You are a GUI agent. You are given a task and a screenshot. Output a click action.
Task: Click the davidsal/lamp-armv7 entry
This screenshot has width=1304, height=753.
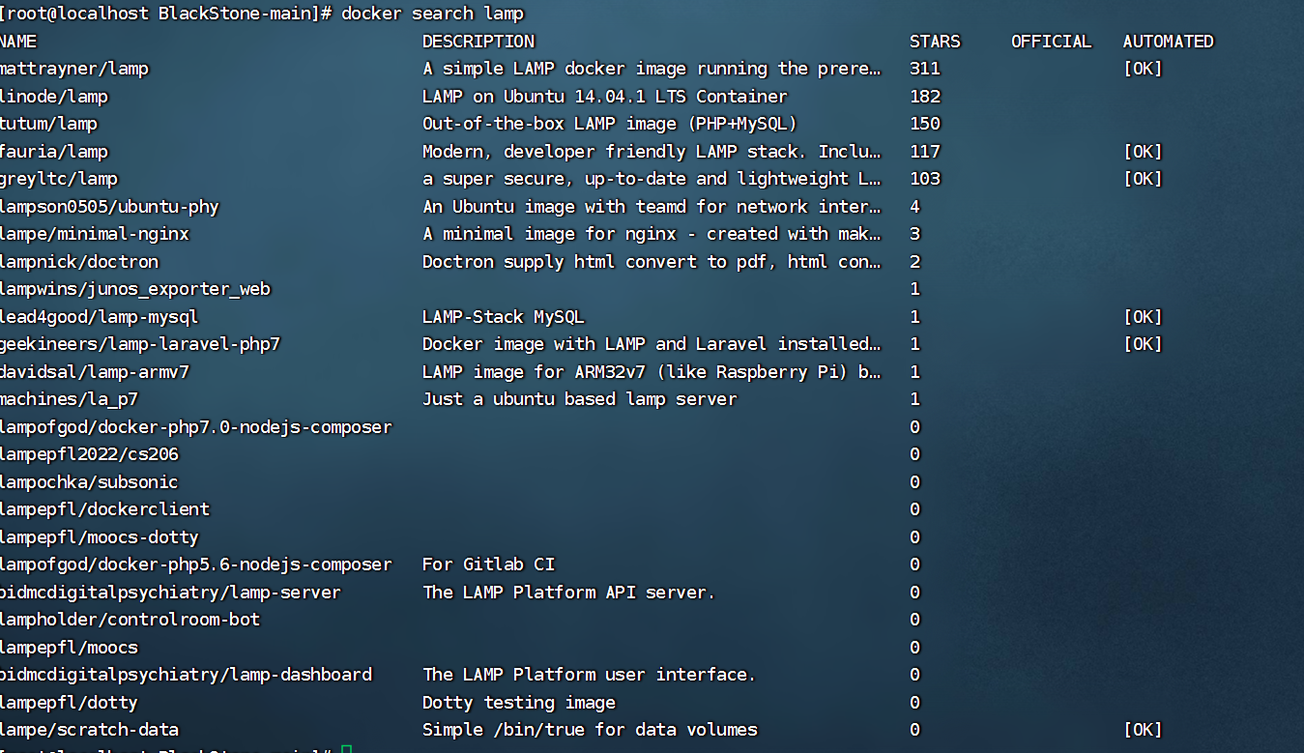click(95, 372)
